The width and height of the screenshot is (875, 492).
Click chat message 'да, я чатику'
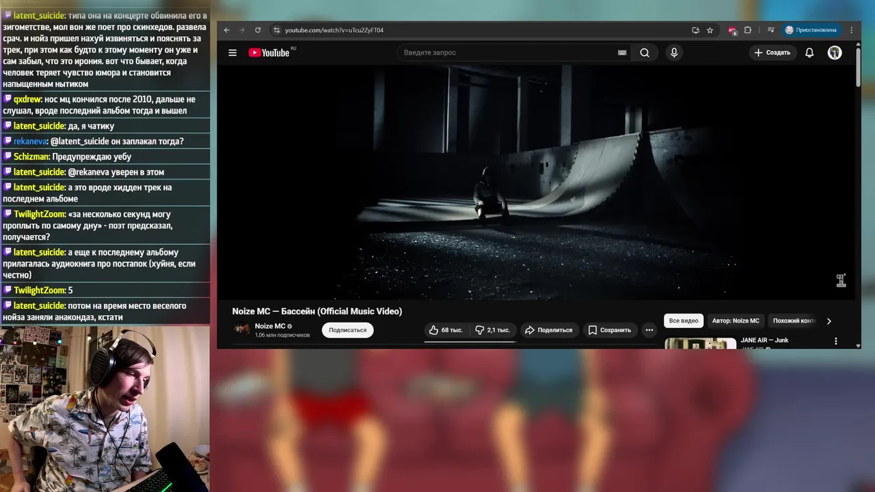point(91,126)
